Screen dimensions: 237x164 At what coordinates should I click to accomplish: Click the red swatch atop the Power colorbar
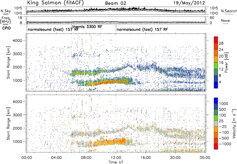216,40
